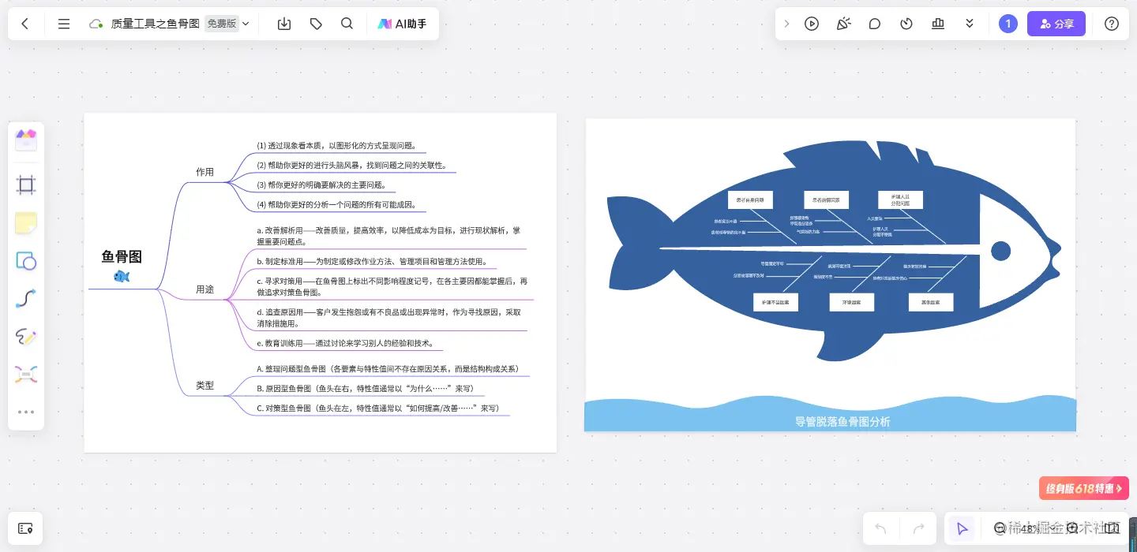
Task: Select the connector line tool
Action: point(26,299)
